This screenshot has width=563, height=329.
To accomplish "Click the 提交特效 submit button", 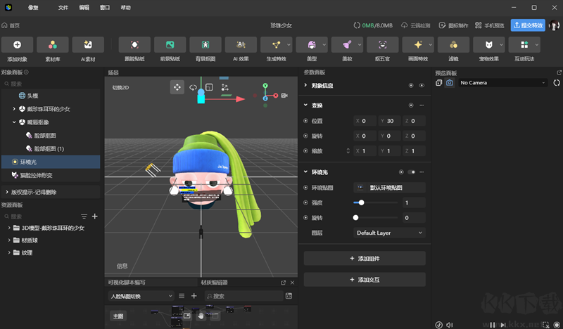I will tap(527, 25).
